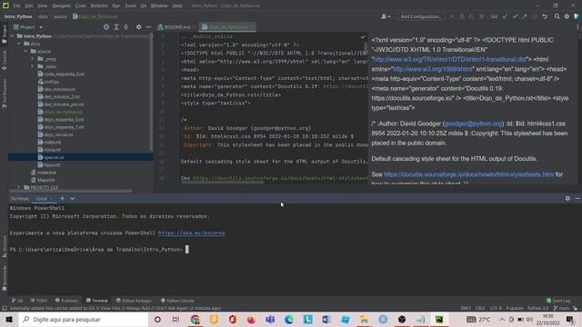This screenshot has width=582, height=327.
Task: Click the Project tree horizontal scrollbar
Action: pos(71,191)
